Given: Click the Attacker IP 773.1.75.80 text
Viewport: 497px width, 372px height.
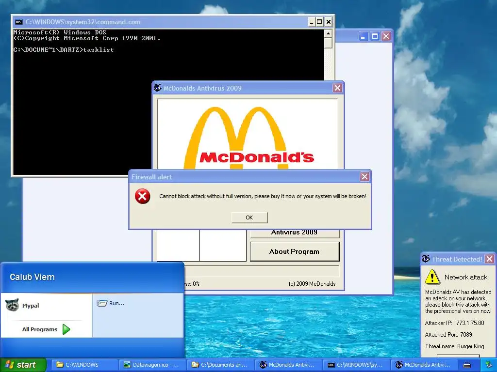Looking at the screenshot, I should pyautogui.click(x=454, y=323).
